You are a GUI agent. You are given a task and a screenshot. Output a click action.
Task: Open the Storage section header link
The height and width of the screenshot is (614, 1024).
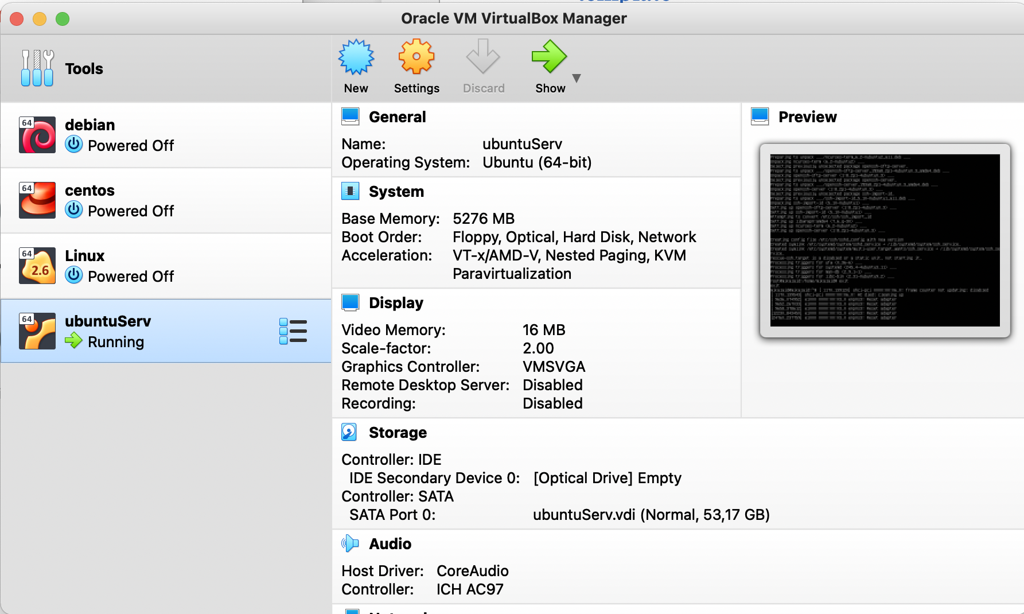398,433
